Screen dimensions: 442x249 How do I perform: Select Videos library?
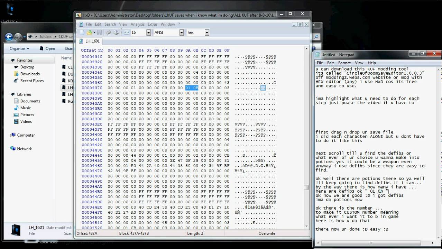(26, 121)
